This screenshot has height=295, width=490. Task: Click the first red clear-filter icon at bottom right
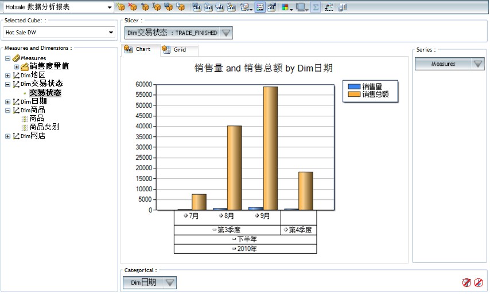[x=466, y=282]
